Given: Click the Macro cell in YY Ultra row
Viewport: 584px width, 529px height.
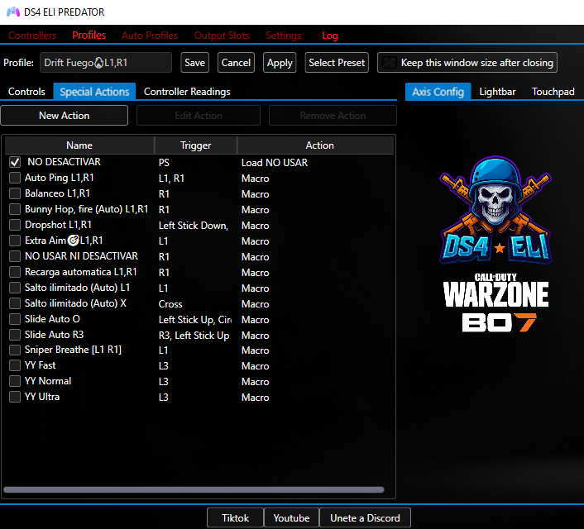Looking at the screenshot, I should tap(255, 398).
